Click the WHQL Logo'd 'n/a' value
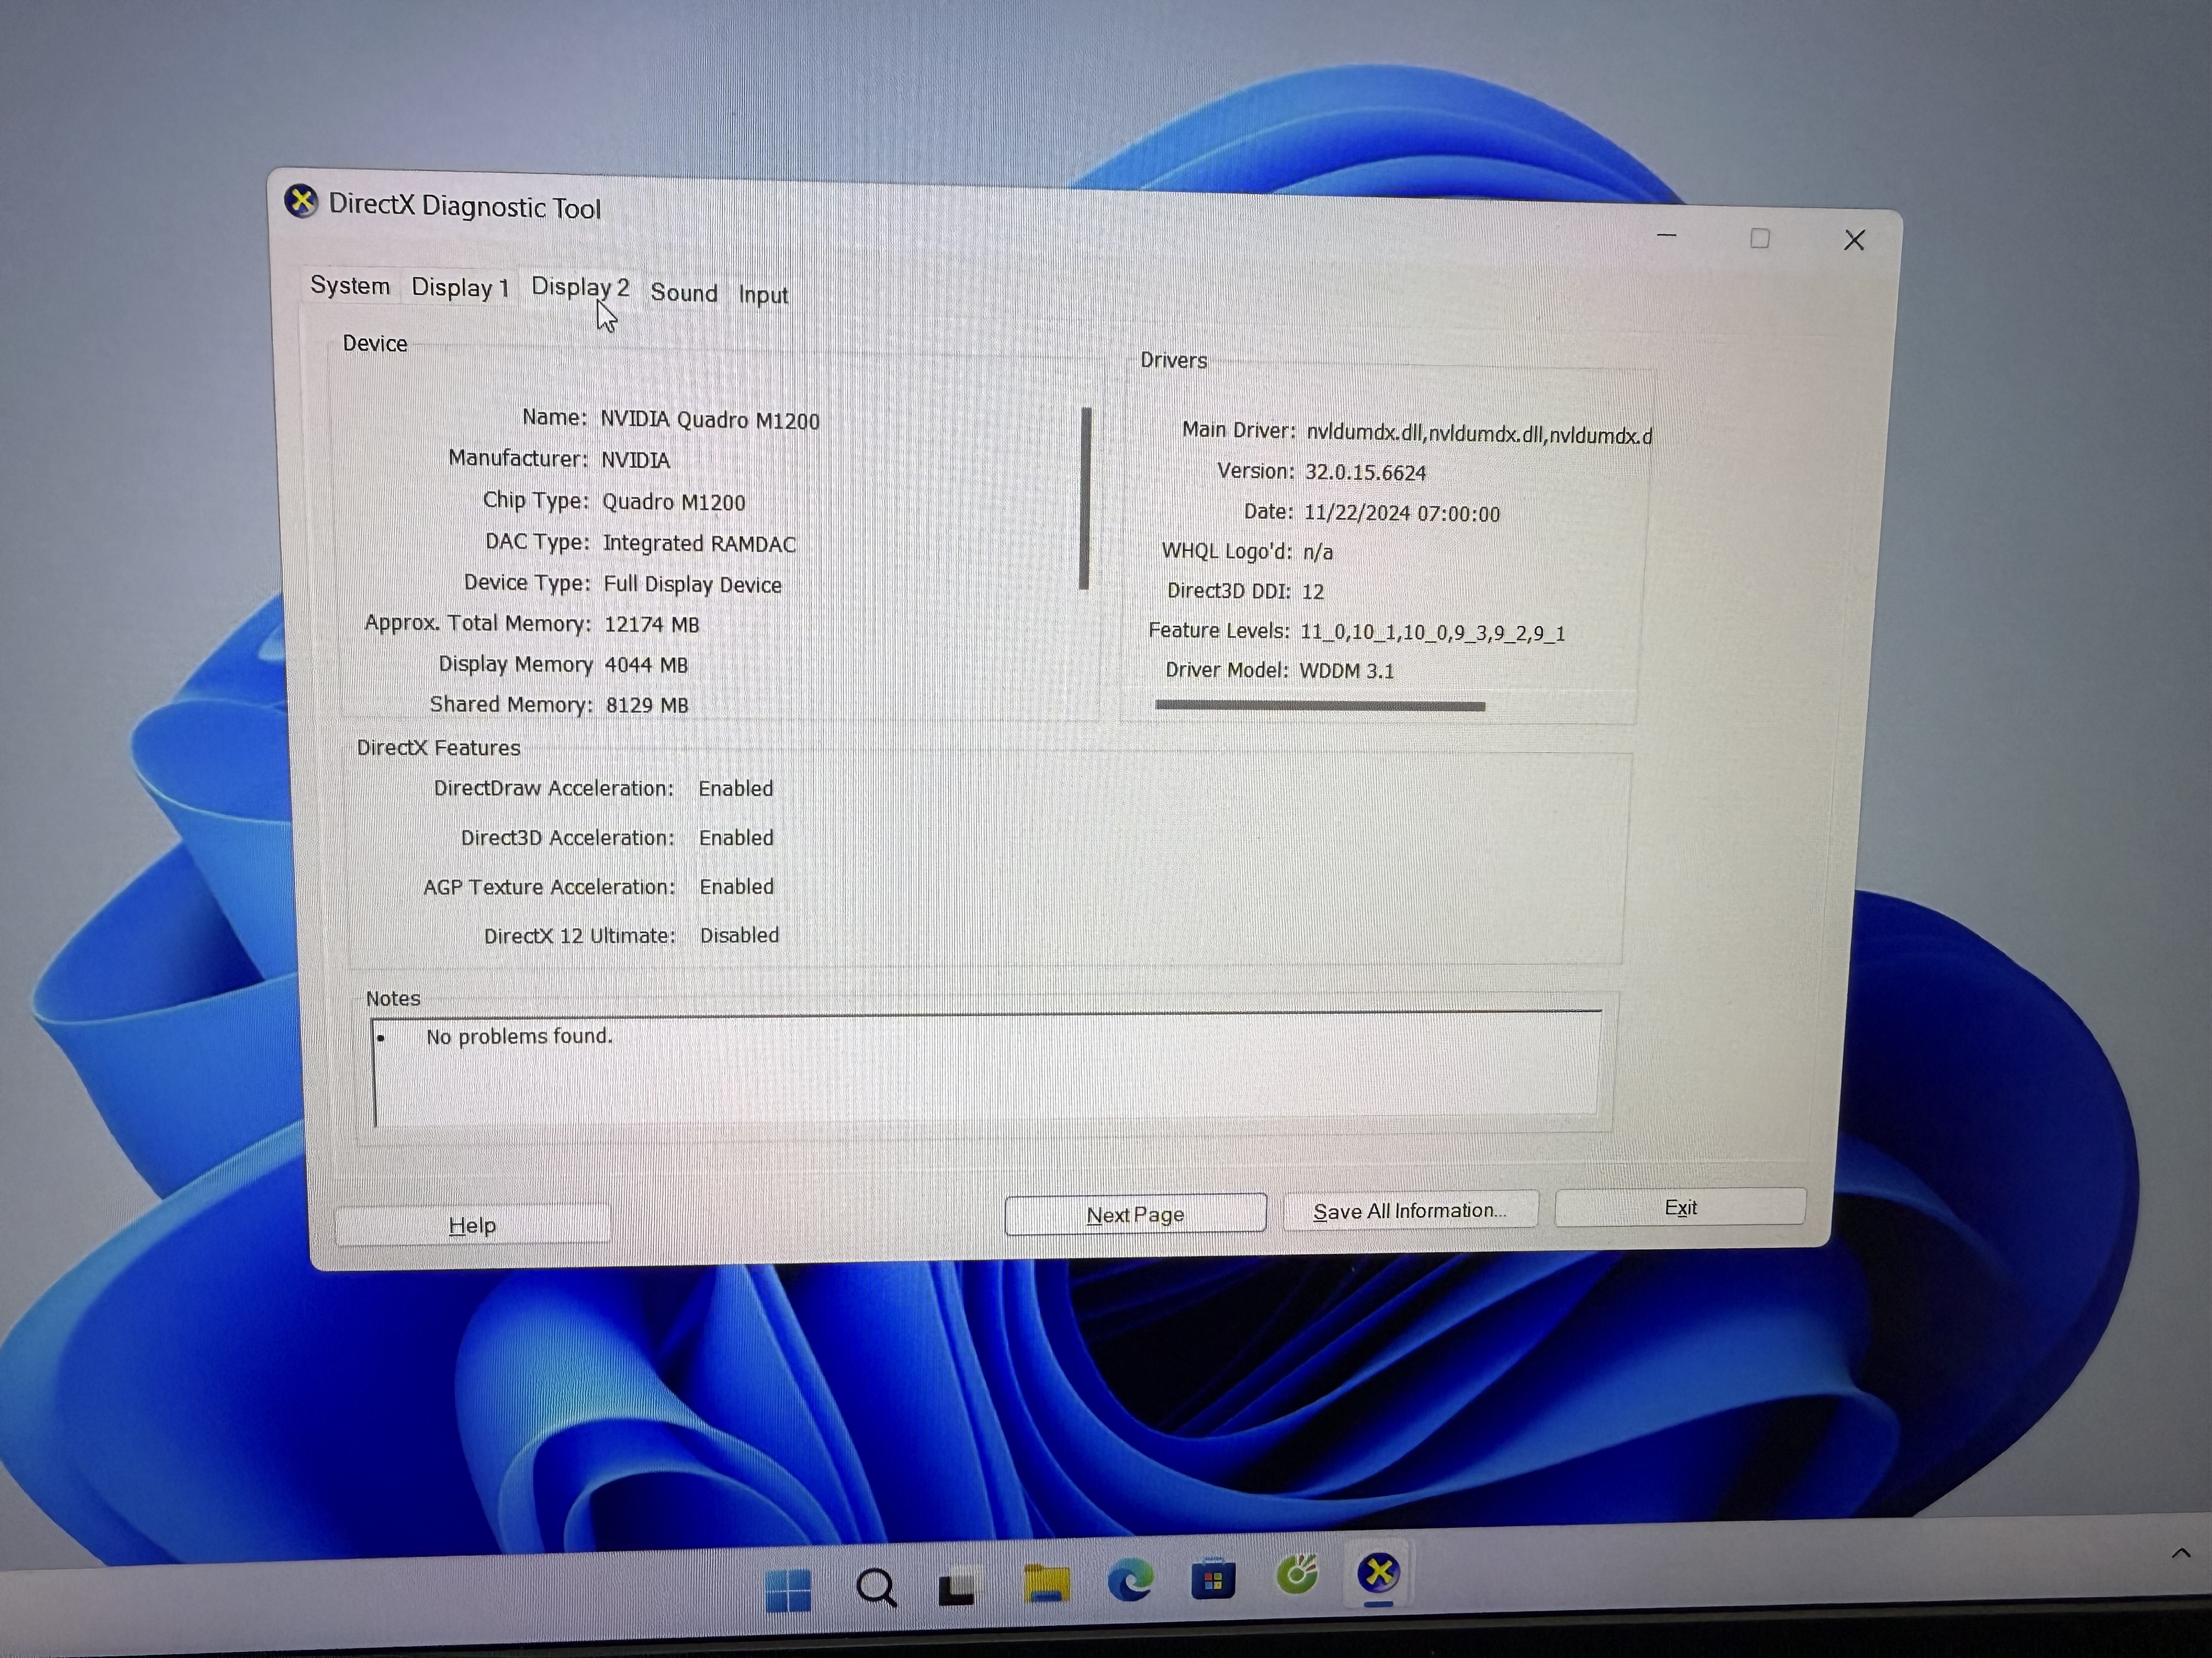This screenshot has height=1658, width=2212. [1317, 552]
